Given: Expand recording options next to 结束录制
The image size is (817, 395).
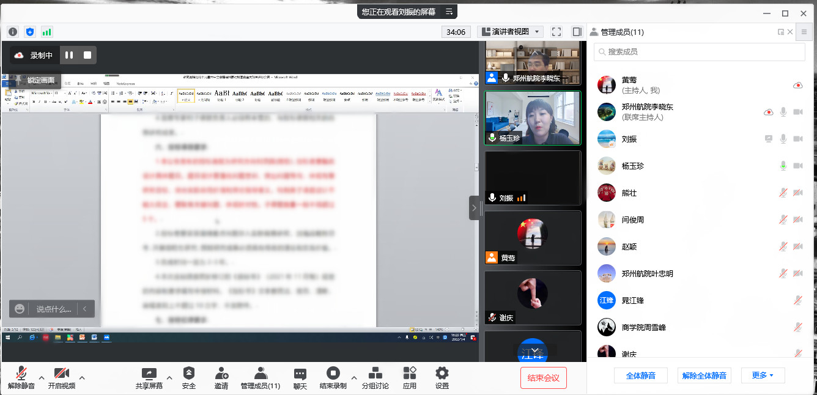Looking at the screenshot, I should tap(353, 377).
